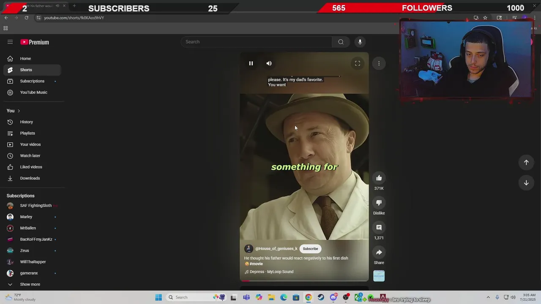Click the #movie hashtag
Viewport: 541px width, 304px height.
click(x=256, y=264)
